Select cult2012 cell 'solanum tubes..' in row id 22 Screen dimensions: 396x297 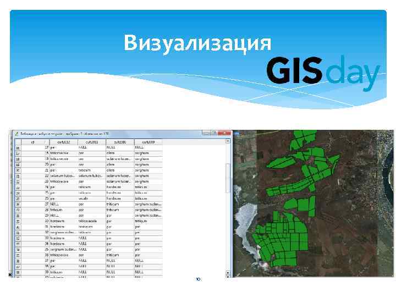click(x=64, y=176)
